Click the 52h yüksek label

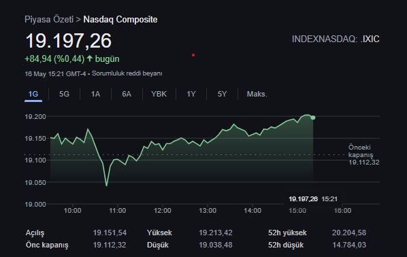coord(287,233)
